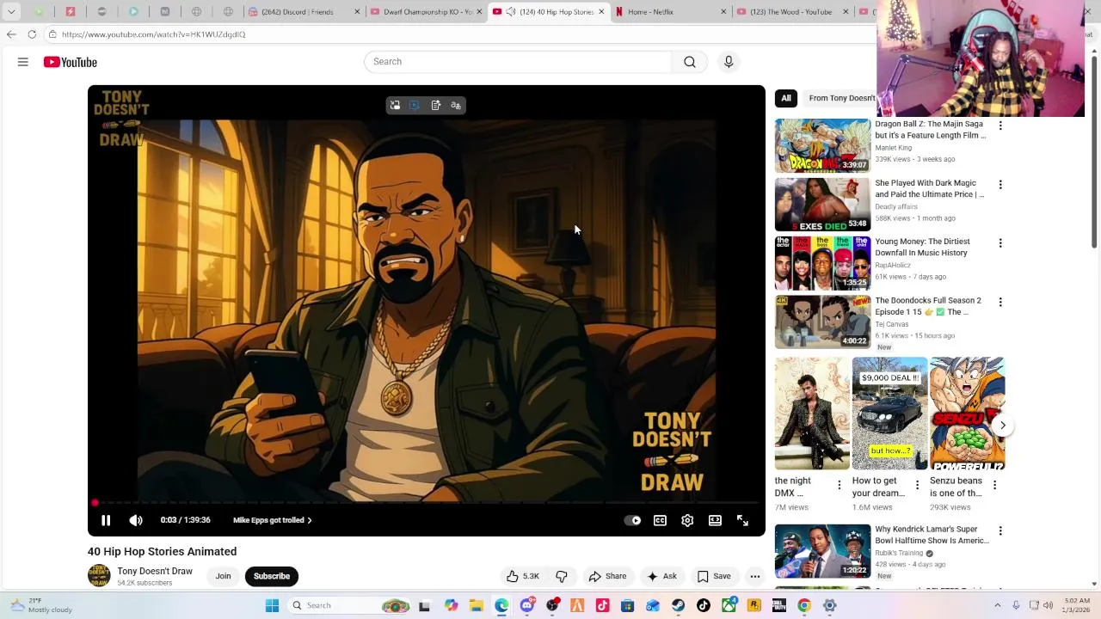
Task: Open Chrome from taskbar
Action: pos(804,605)
